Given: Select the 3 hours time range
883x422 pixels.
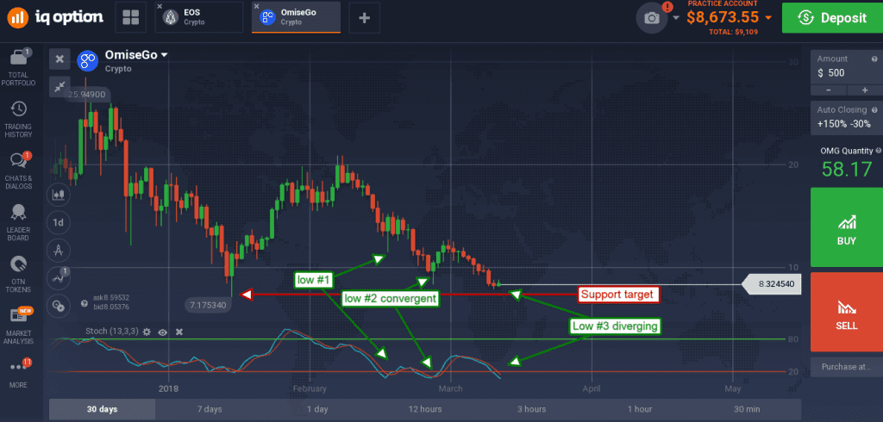Looking at the screenshot, I should (x=532, y=409).
